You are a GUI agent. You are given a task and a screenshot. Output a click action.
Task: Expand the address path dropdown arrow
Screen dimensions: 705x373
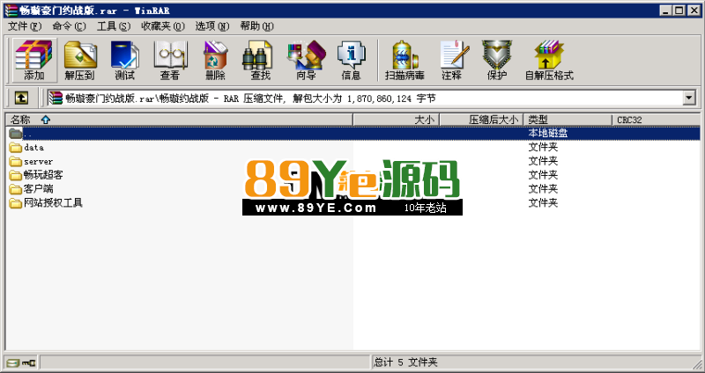tap(689, 98)
